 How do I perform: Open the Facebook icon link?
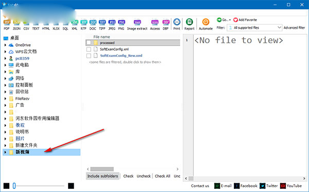tap(237, 186)
